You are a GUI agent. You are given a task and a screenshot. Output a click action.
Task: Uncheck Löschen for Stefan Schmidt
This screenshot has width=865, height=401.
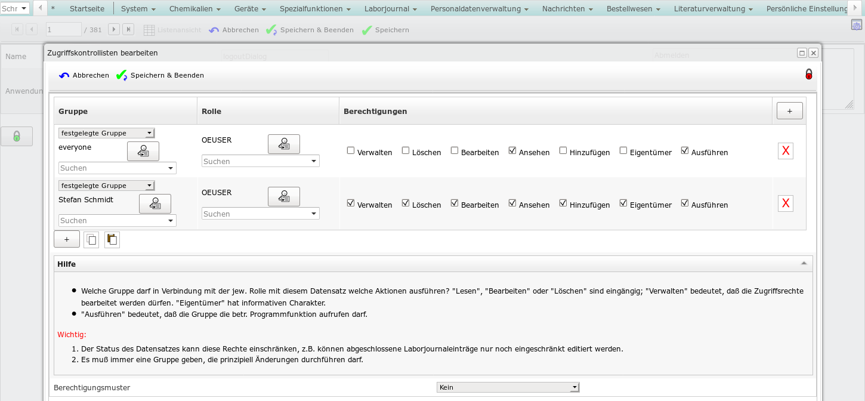(406, 203)
